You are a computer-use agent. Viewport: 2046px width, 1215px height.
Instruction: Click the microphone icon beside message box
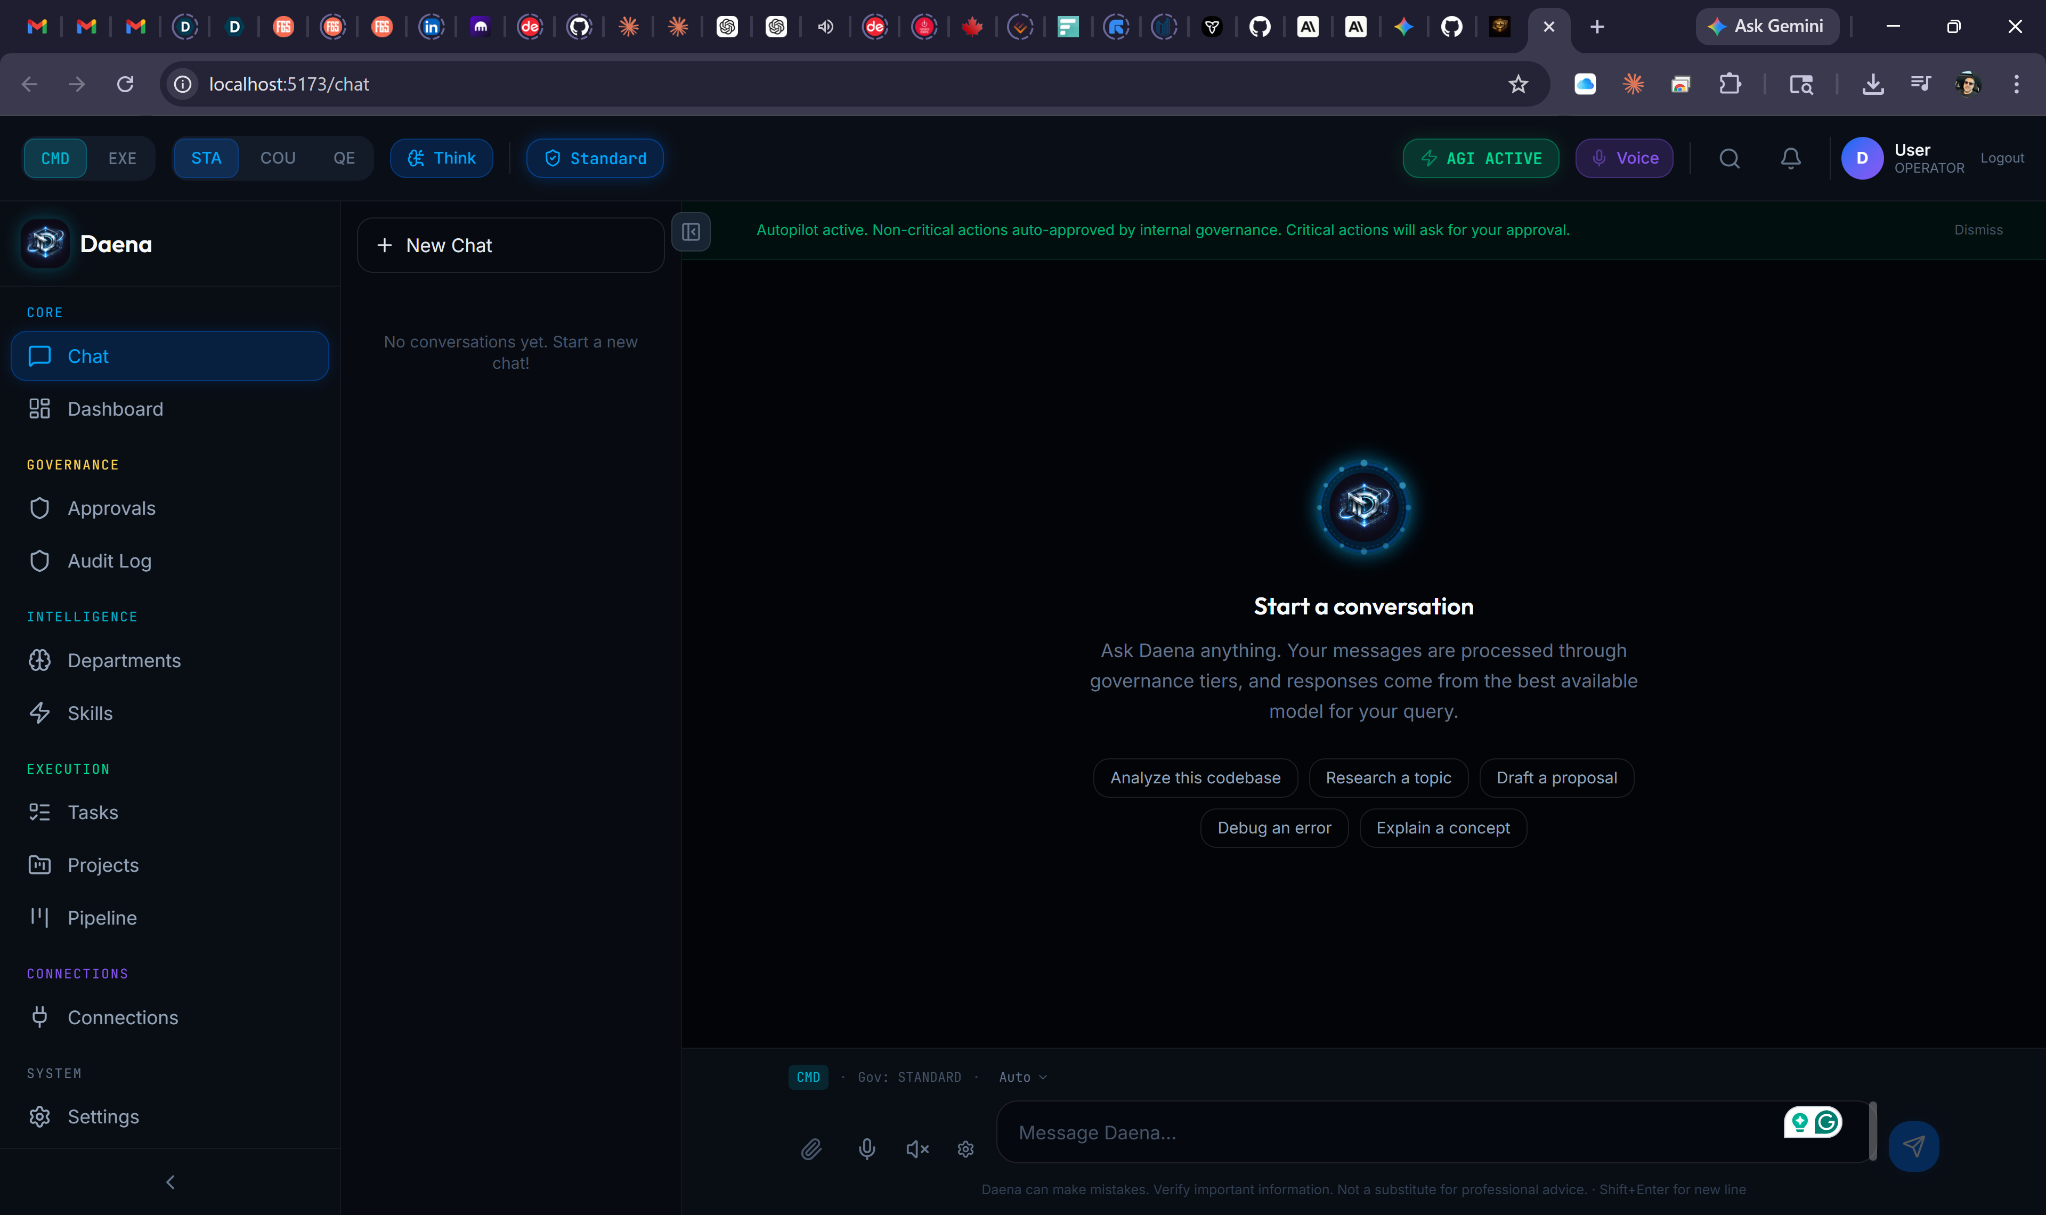867,1149
